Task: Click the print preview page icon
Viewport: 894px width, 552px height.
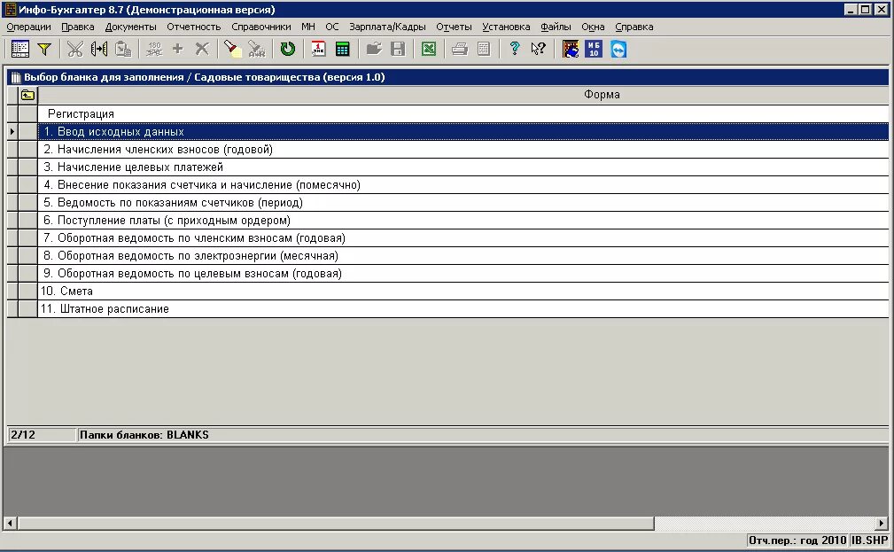Action: click(484, 49)
